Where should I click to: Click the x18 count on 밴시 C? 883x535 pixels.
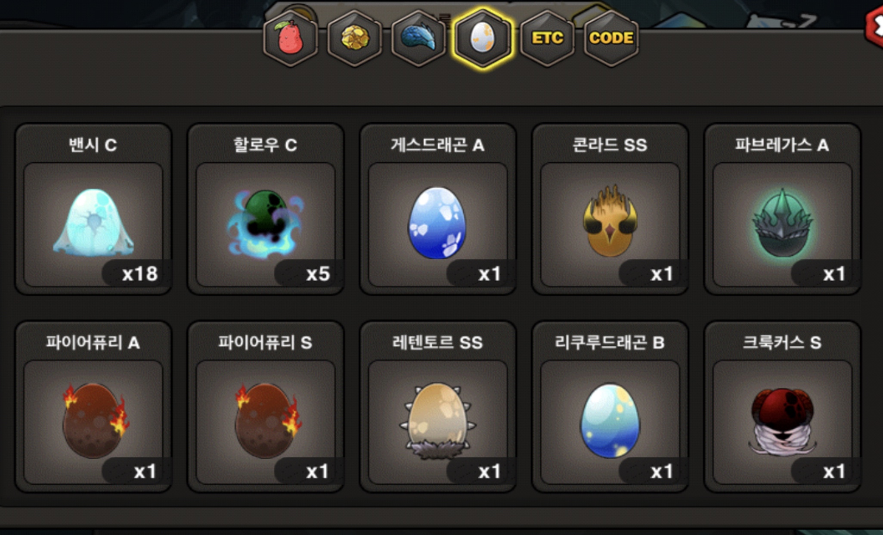(140, 274)
